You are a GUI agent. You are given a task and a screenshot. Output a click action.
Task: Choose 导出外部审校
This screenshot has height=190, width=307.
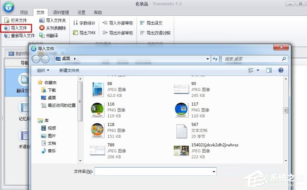118,33
